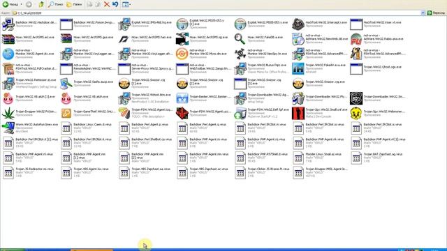Select Trojan-PSW.Win32.Agent.ucc red cross icon

[x=182, y=113]
